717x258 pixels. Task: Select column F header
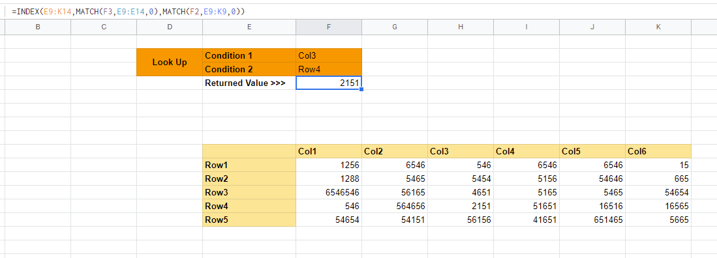click(x=329, y=27)
